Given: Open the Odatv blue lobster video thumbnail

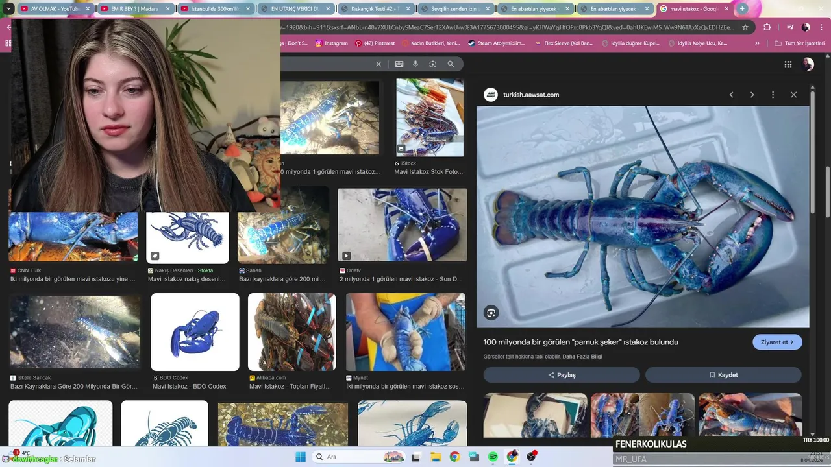Looking at the screenshot, I should click(x=403, y=225).
